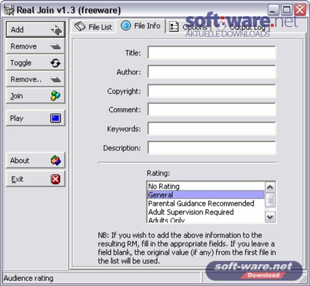Image resolution: width=310 pixels, height=286 pixels.
Task: Click the Toggle circular arrows icon
Action: [x=55, y=63]
